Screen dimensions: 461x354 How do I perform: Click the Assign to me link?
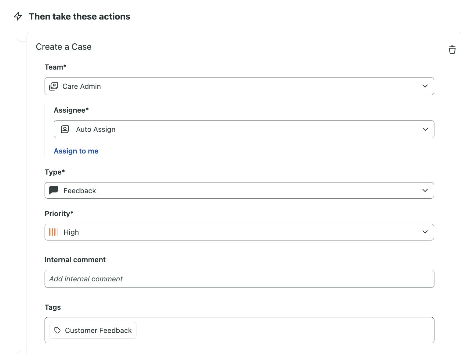[x=76, y=151]
